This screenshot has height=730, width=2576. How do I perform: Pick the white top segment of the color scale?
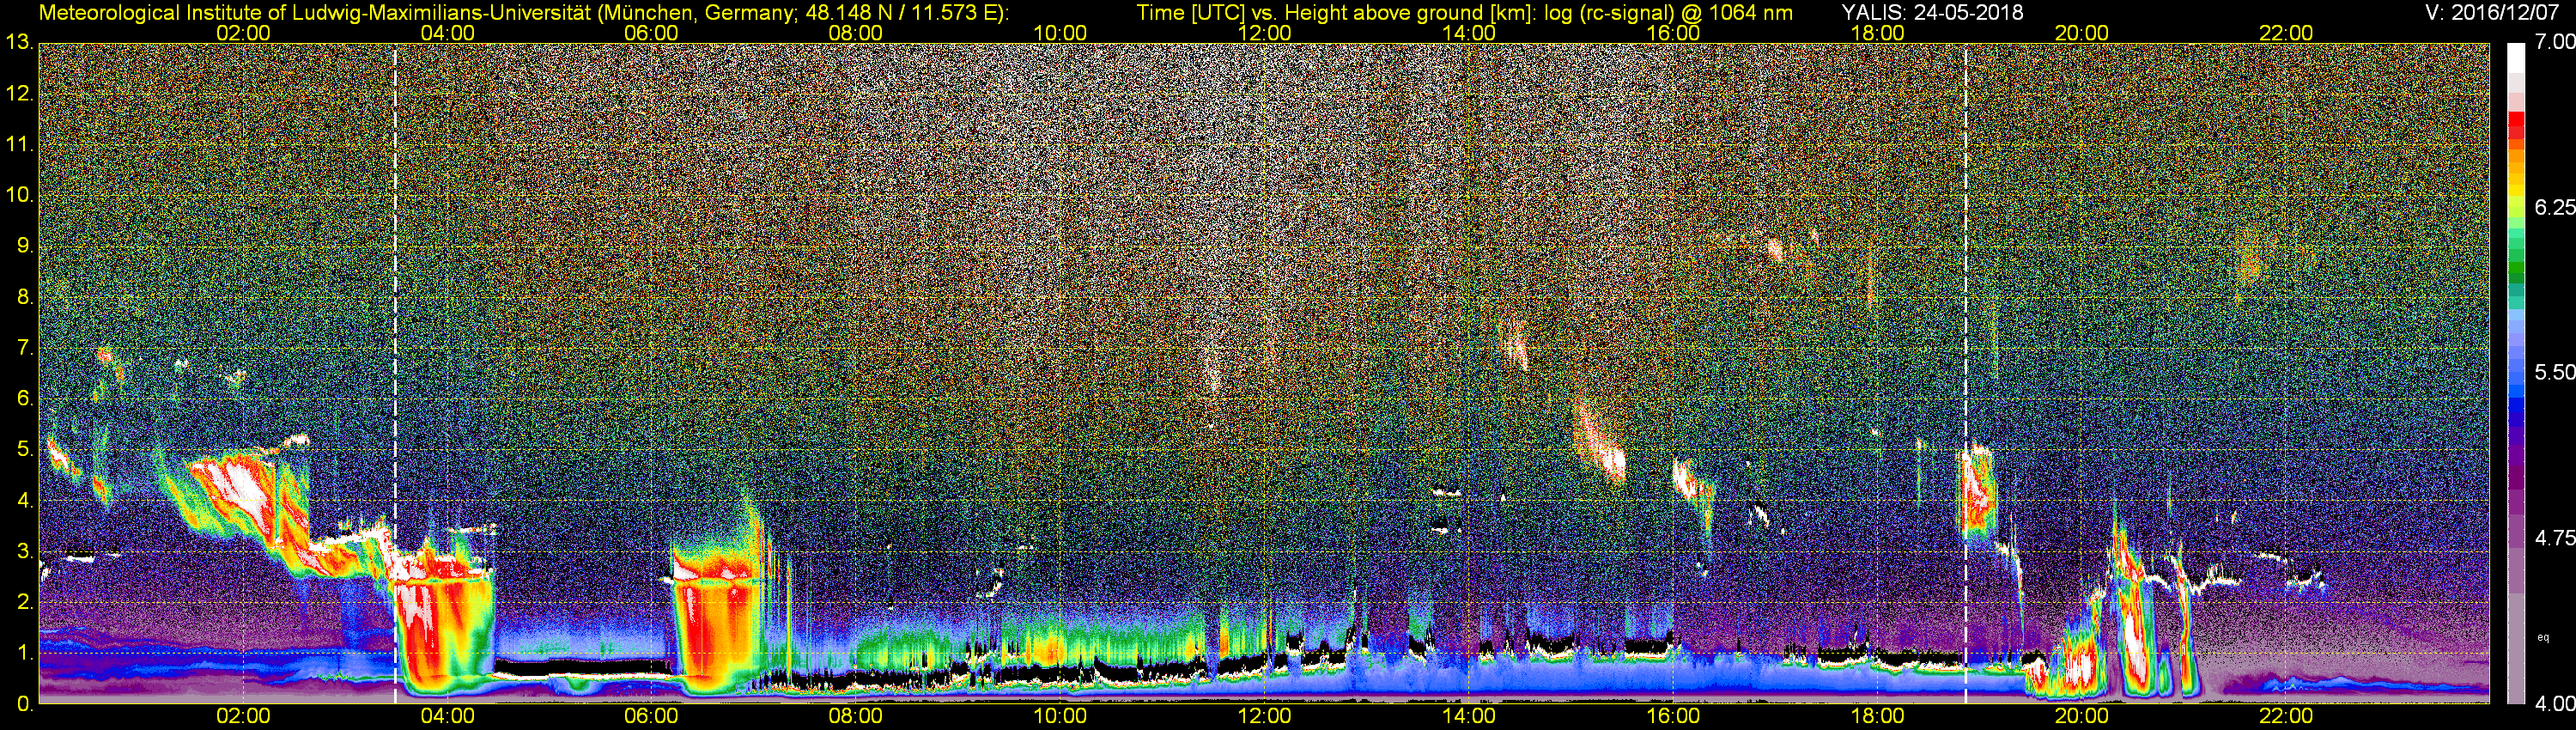(x=2515, y=60)
